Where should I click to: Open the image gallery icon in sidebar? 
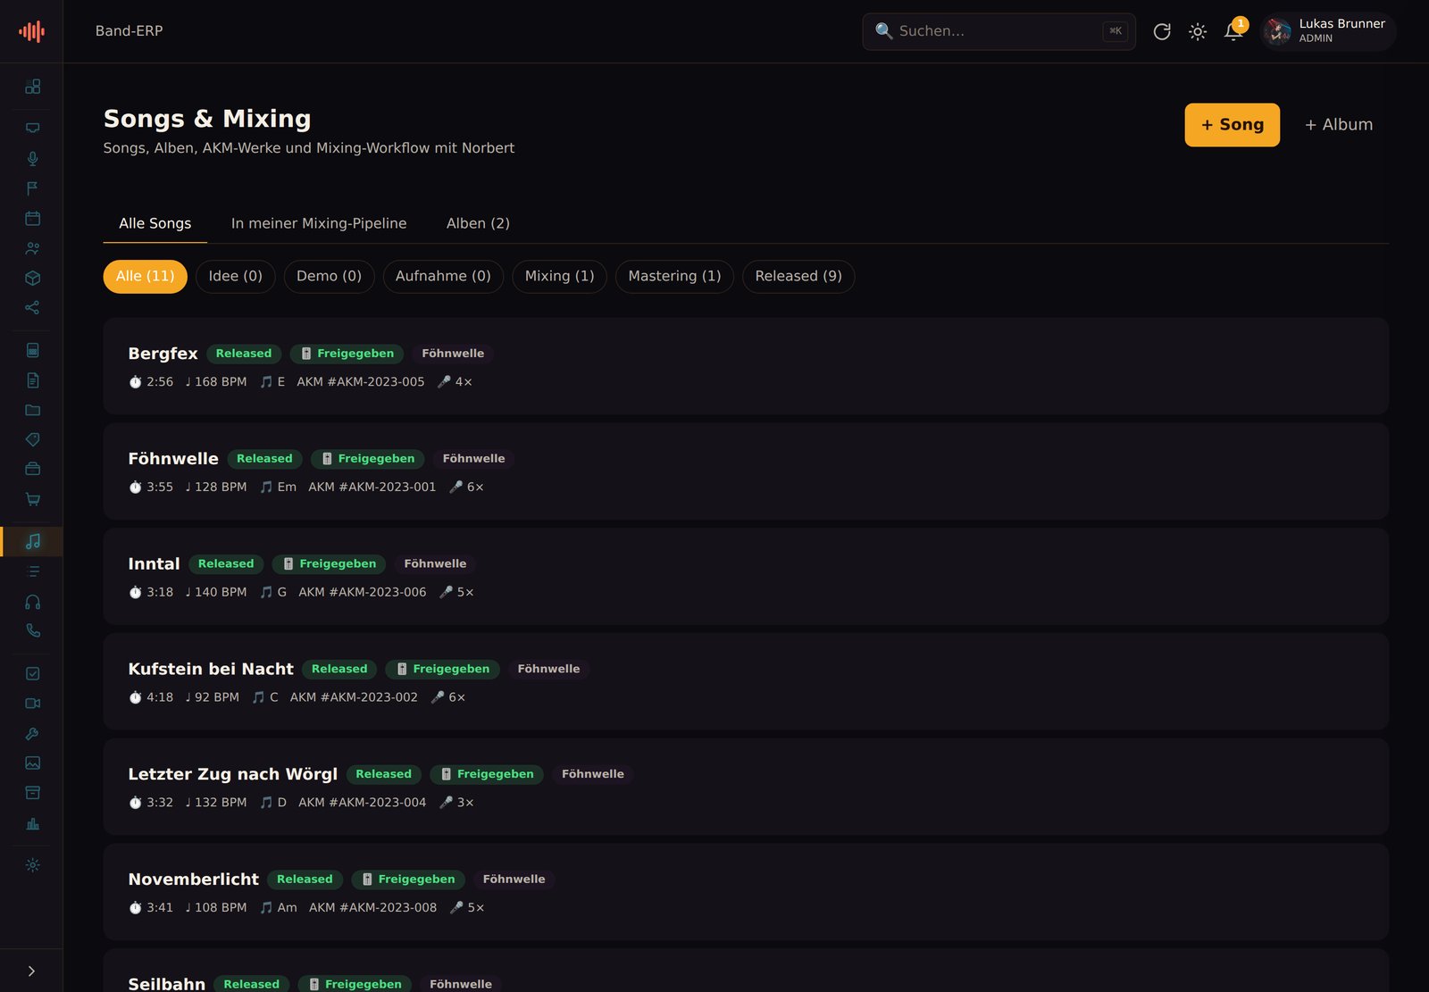(x=32, y=763)
